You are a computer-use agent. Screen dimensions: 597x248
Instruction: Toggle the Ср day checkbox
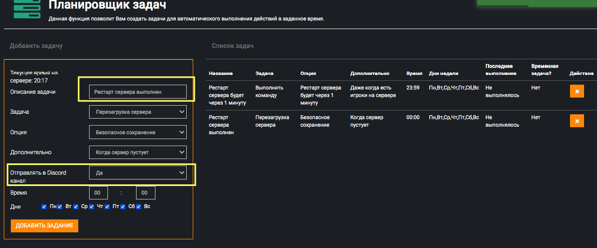76,206
